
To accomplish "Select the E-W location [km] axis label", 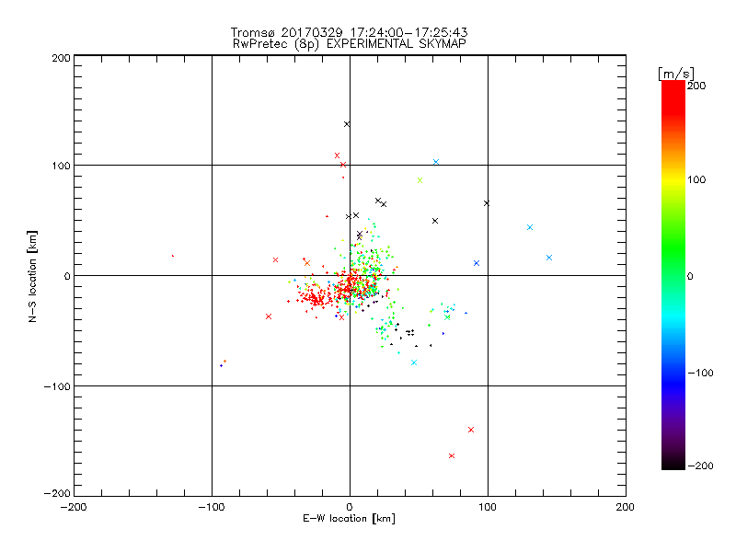I will 350,519.
